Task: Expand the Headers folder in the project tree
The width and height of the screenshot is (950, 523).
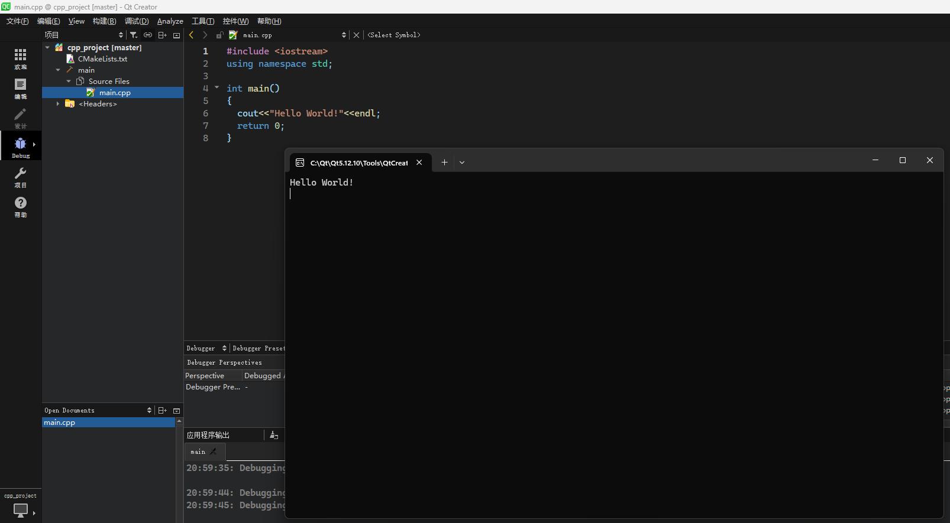Action: coord(58,104)
